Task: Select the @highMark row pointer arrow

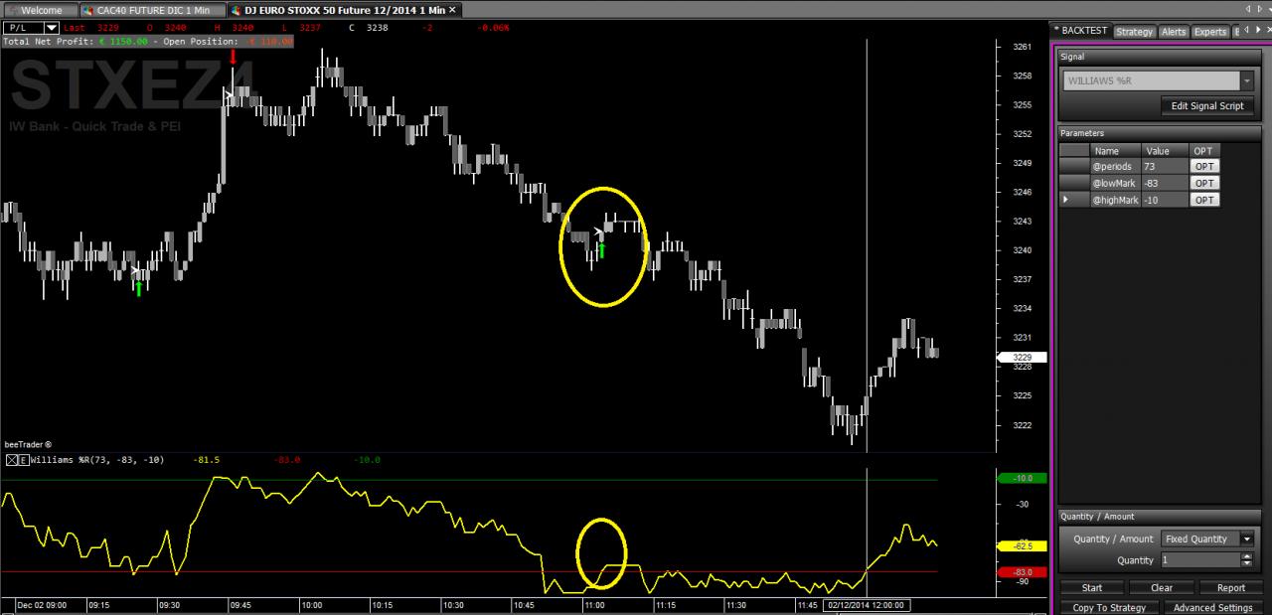Action: point(1067,200)
